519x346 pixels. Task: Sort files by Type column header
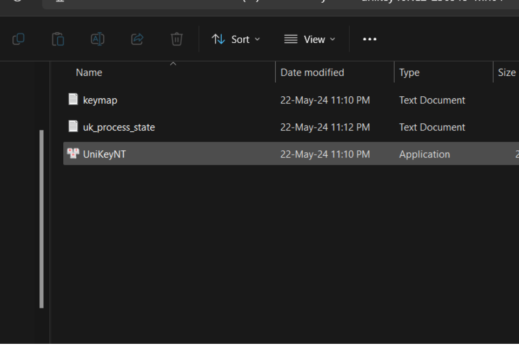(409, 72)
